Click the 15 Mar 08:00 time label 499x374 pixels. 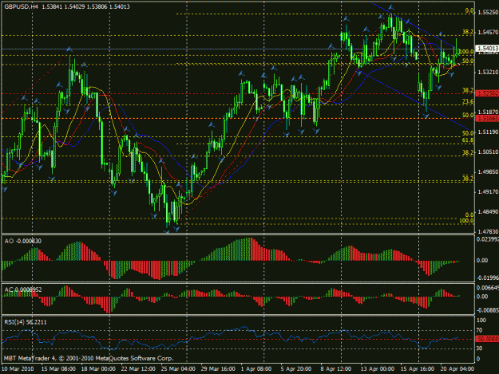click(58, 369)
